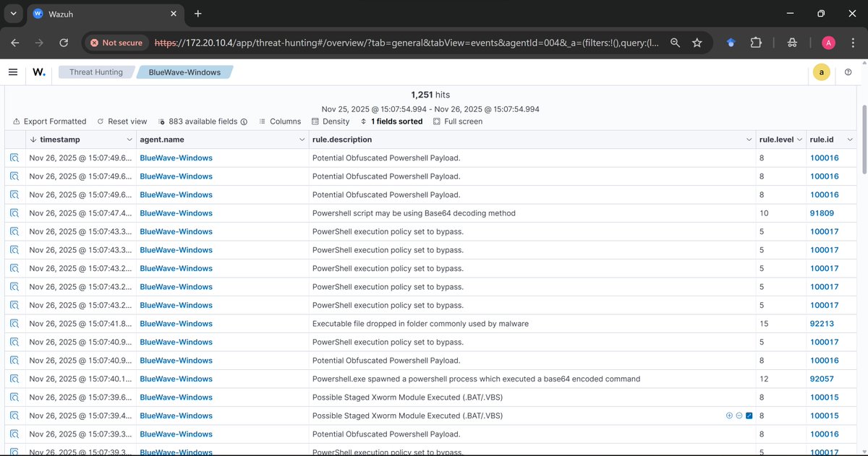Filter out value on the Xworm event row
Screen dimensions: 868x456
[739, 416]
